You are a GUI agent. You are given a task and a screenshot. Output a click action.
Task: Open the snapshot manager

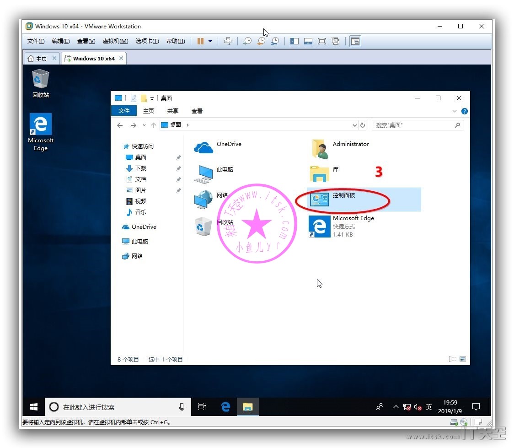coord(275,41)
